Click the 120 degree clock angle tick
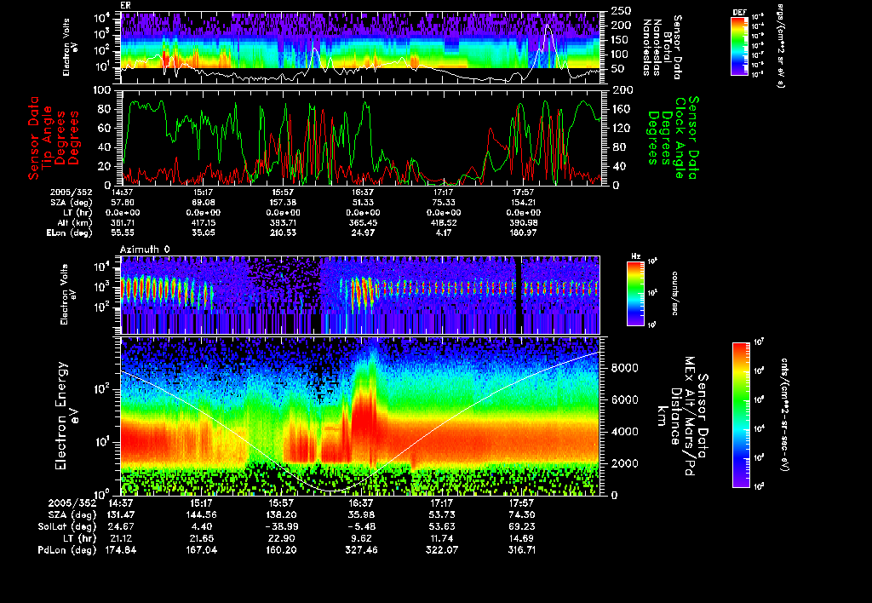Image resolution: width=872 pixels, height=603 pixels. point(622,128)
